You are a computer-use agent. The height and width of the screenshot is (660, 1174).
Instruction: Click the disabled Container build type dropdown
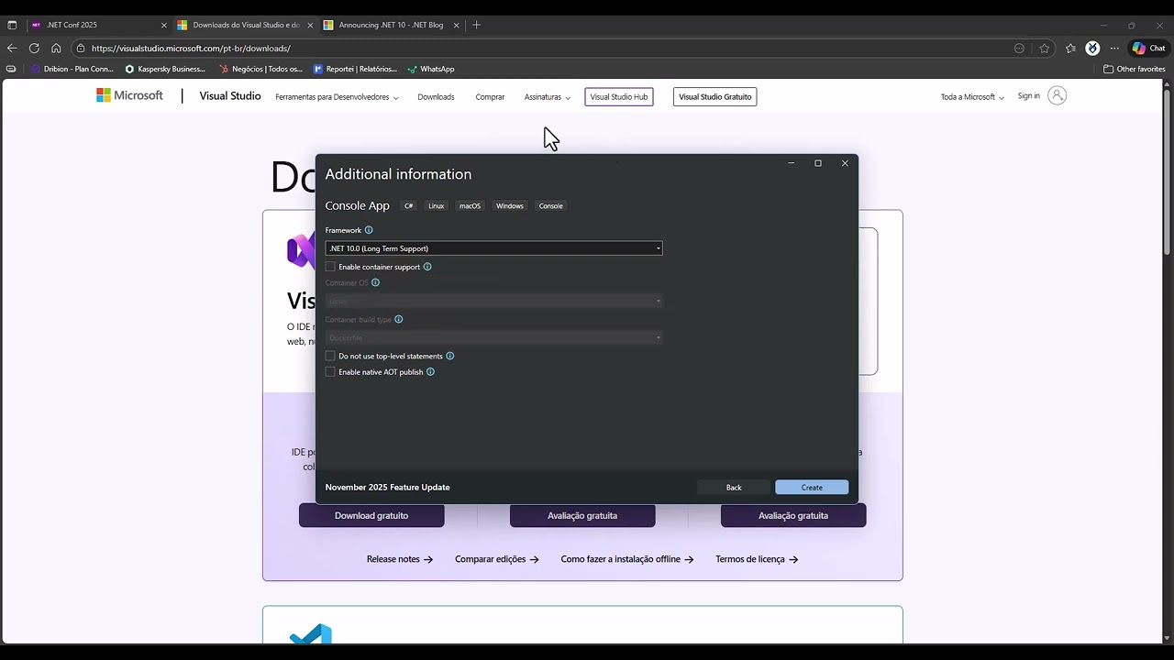tap(493, 337)
